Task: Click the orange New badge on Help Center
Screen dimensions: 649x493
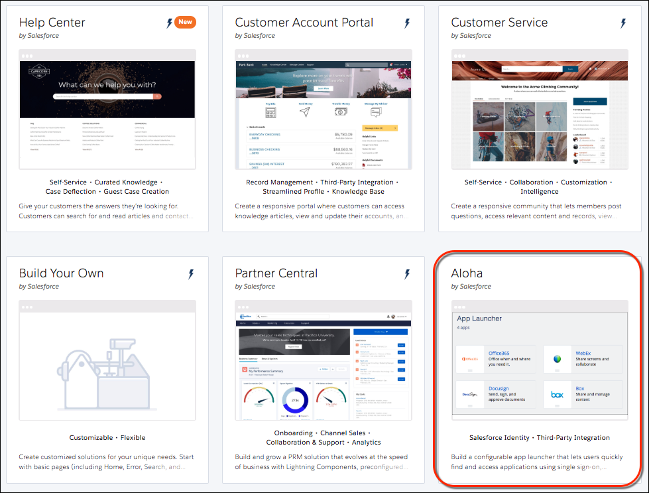Action: tap(185, 22)
